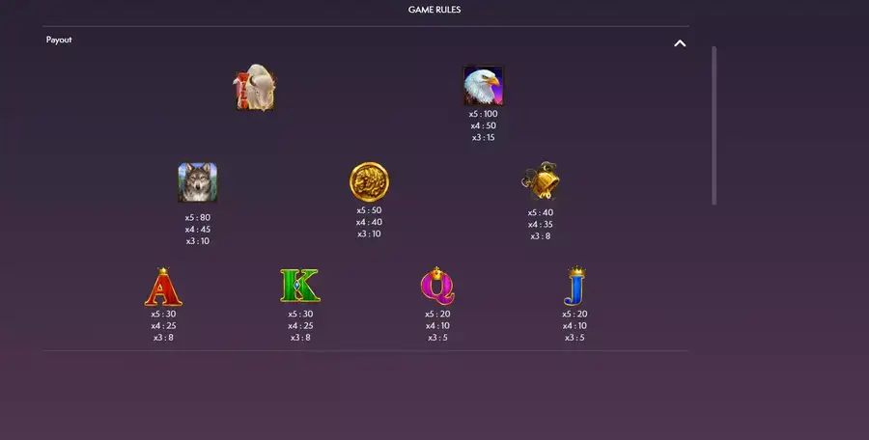Click eagle x5 : 100 payout text
The image size is (869, 440).
point(484,114)
